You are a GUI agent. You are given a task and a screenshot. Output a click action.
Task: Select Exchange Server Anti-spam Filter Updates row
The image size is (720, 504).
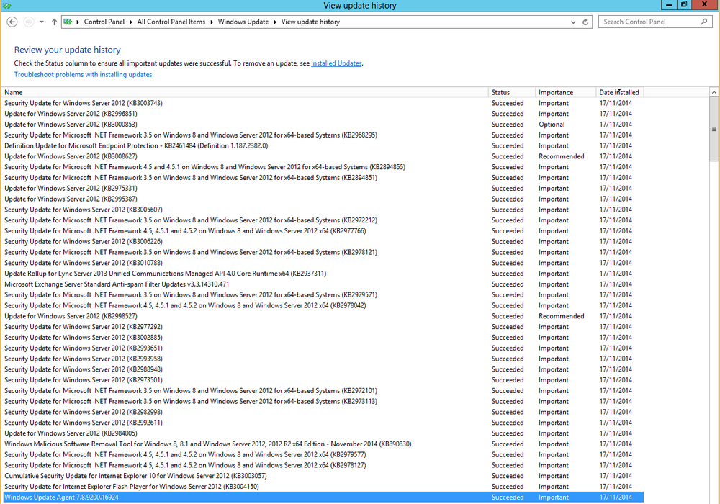click(x=323, y=284)
